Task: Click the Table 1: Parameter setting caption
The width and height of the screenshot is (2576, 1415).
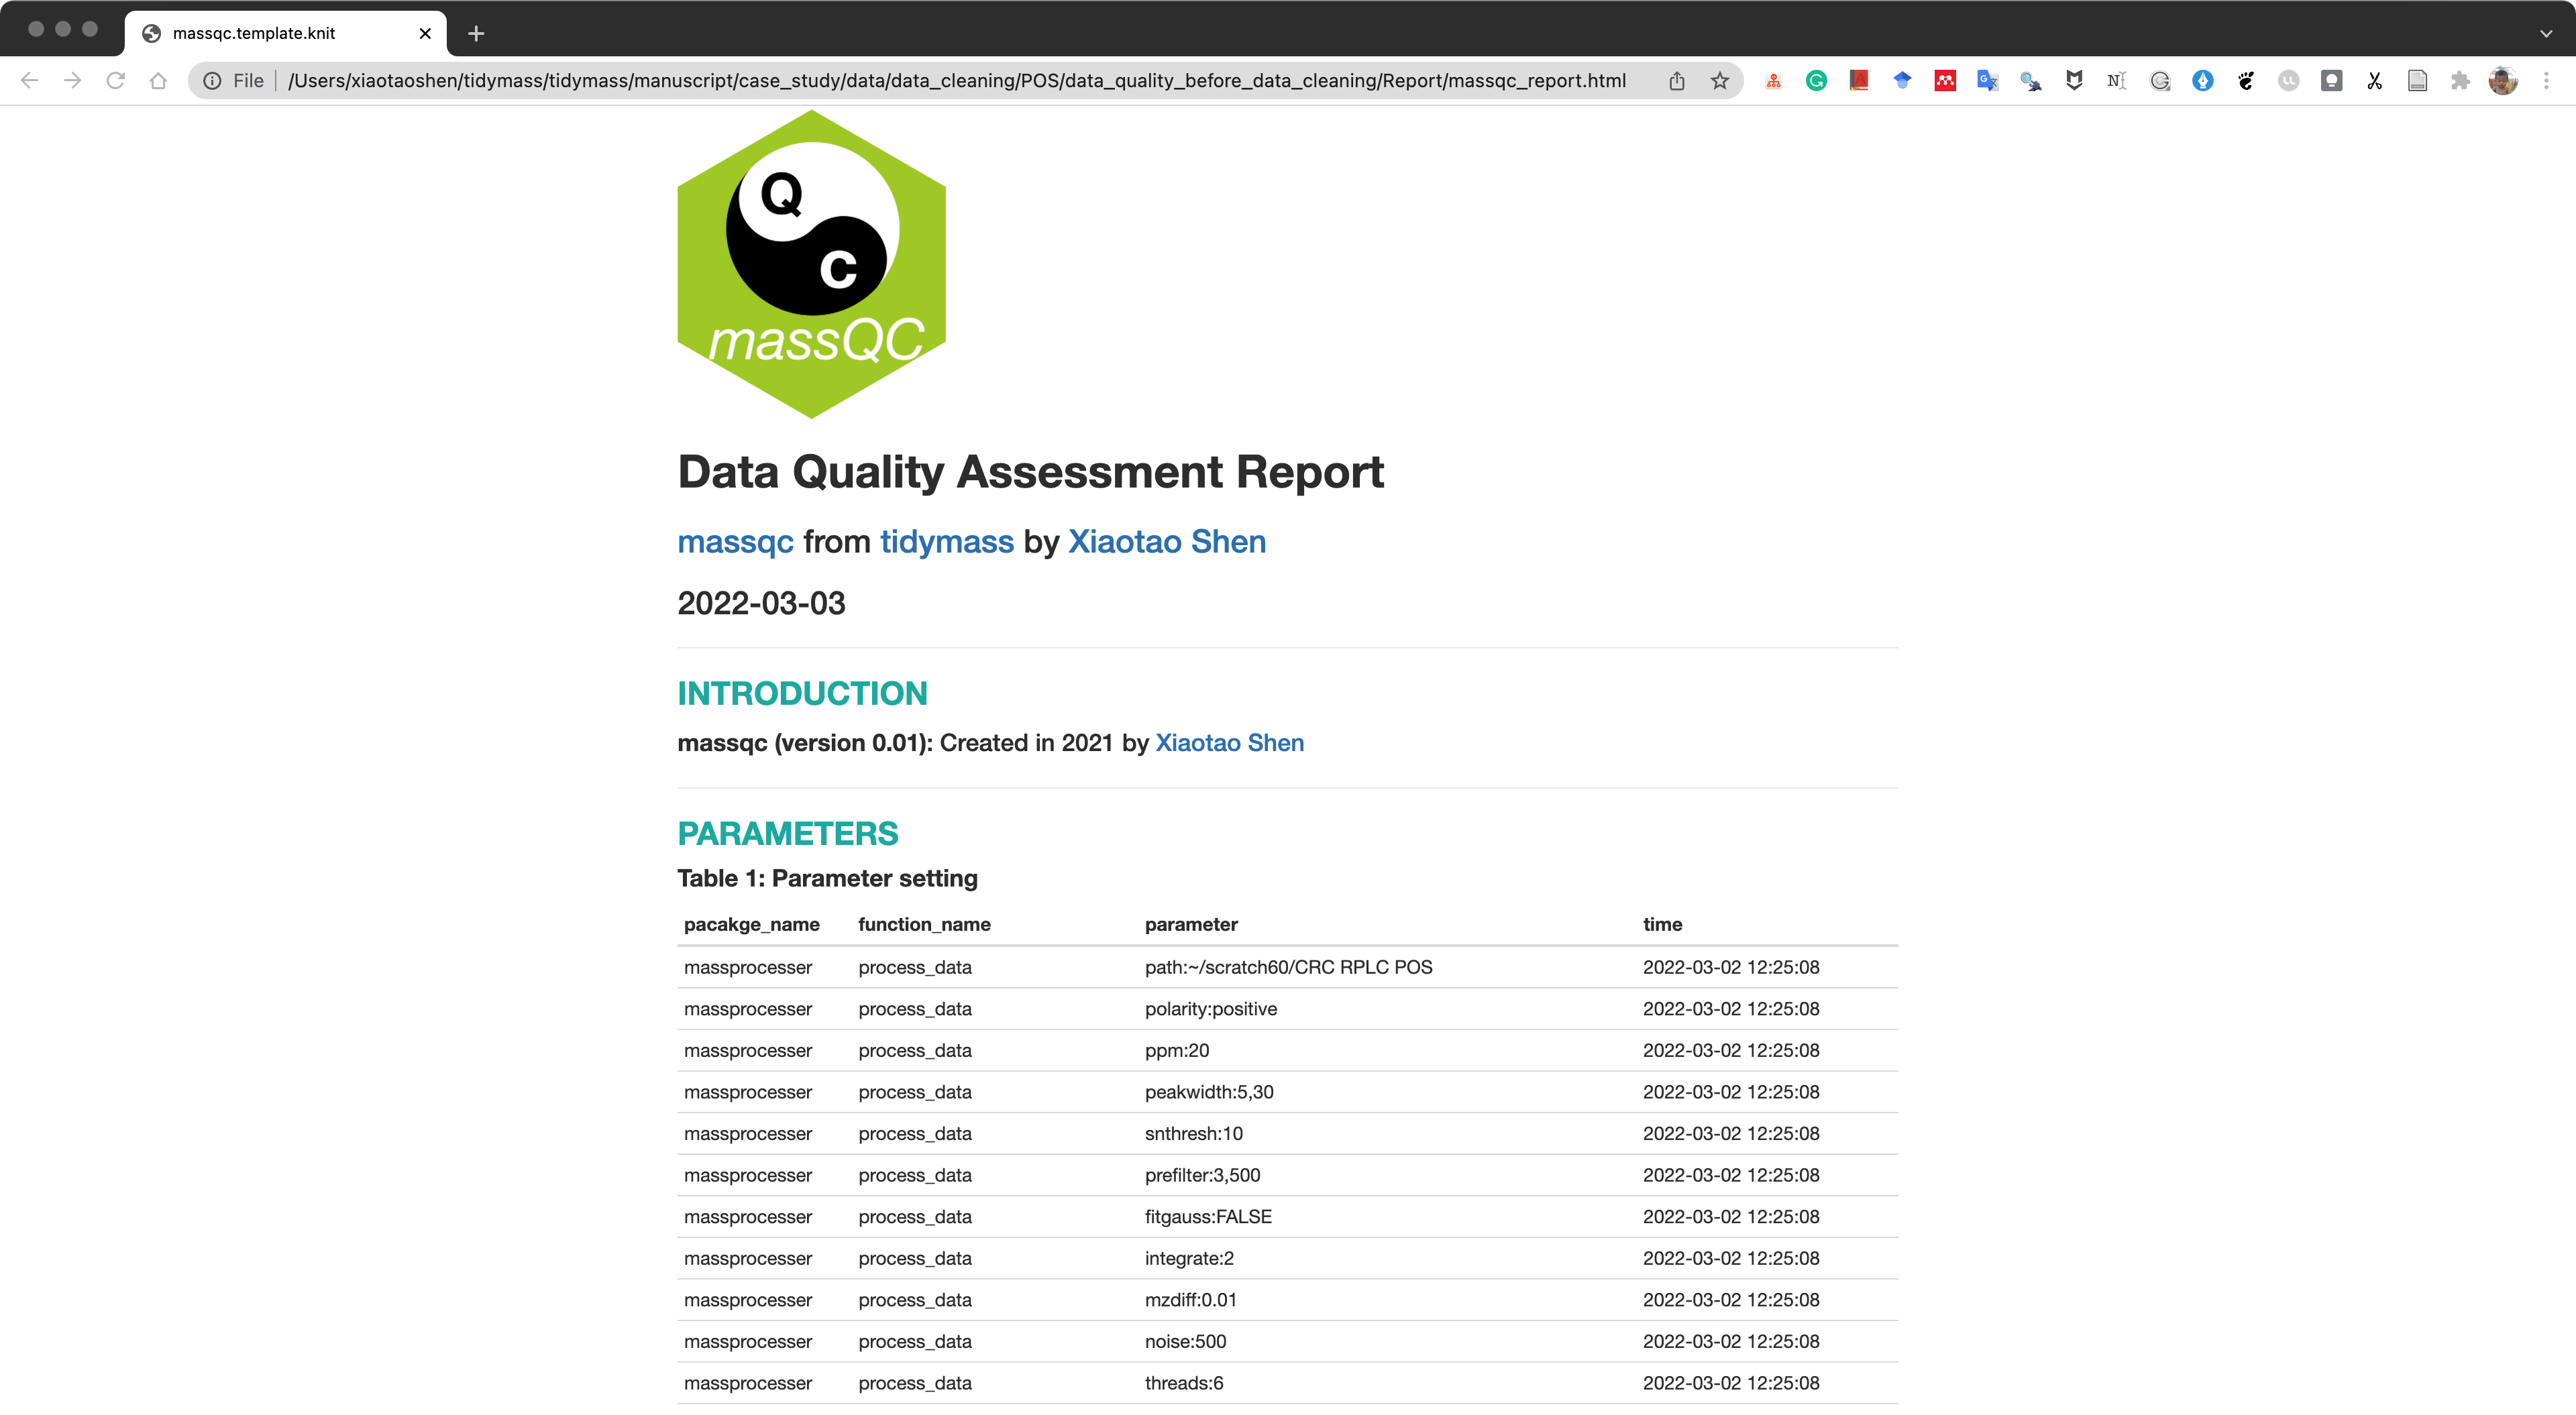Action: click(x=827, y=879)
